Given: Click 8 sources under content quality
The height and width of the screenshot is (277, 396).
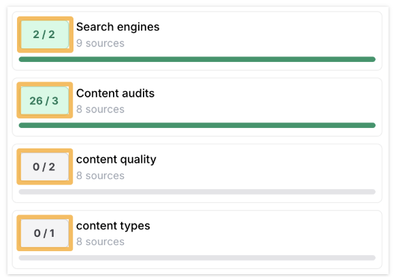Looking at the screenshot, I should [x=100, y=176].
